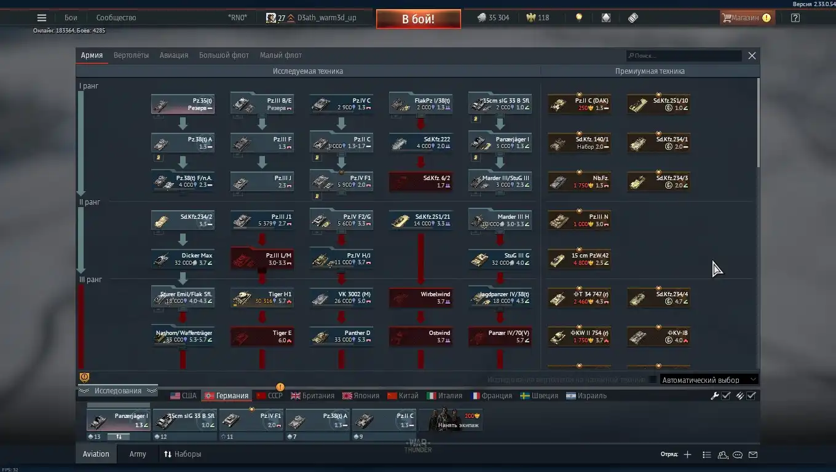Open the Наборы presets button
The height and width of the screenshot is (472, 836).
pyautogui.click(x=183, y=454)
